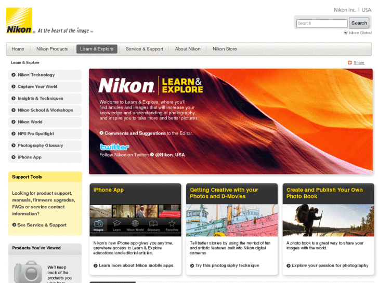378x283 pixels.
Task: Click arrow icon beside Nikon World
Action: tap(14, 122)
